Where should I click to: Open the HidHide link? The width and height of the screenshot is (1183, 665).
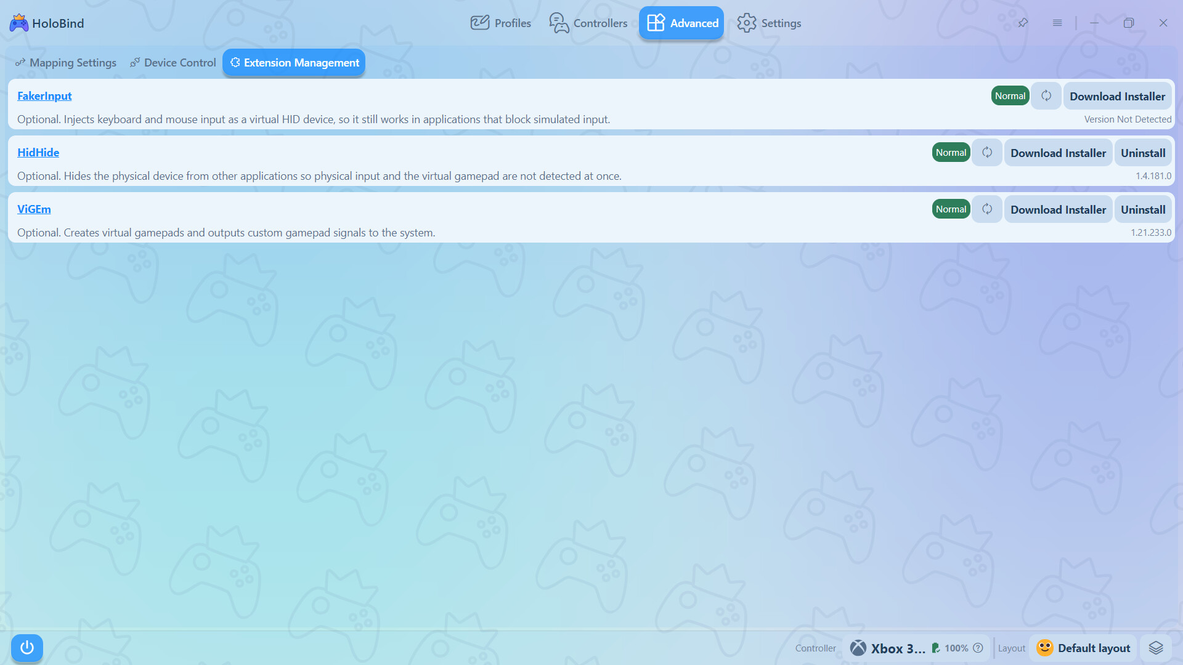point(38,153)
